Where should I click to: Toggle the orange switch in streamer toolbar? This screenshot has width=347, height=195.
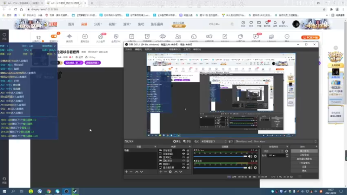click(54, 36)
